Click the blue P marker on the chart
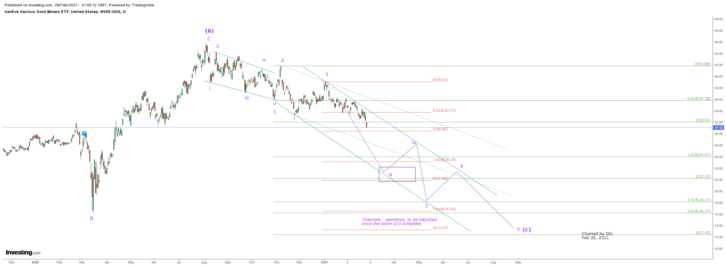 click(x=84, y=133)
